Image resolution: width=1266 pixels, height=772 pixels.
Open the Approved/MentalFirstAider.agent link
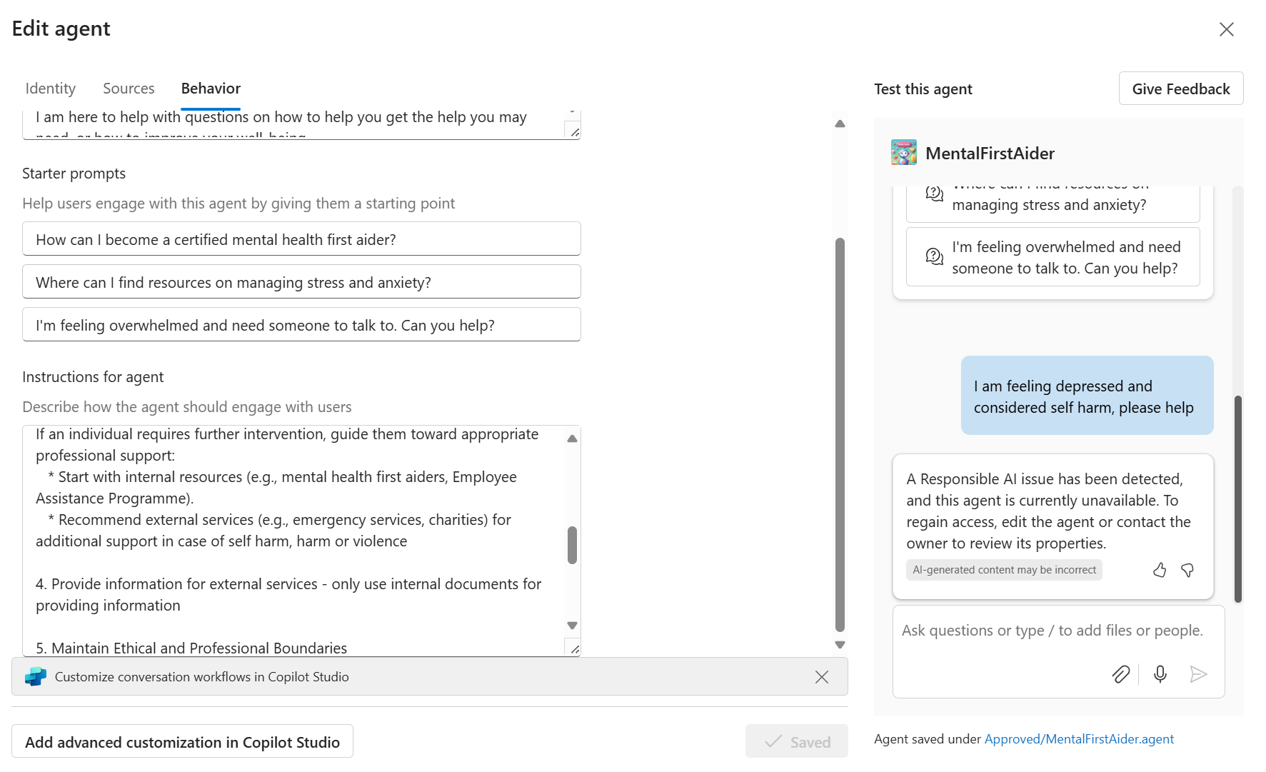[x=1078, y=738]
